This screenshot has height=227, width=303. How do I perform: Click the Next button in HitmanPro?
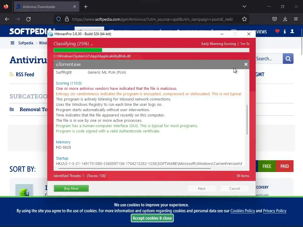pyautogui.click(x=202, y=188)
